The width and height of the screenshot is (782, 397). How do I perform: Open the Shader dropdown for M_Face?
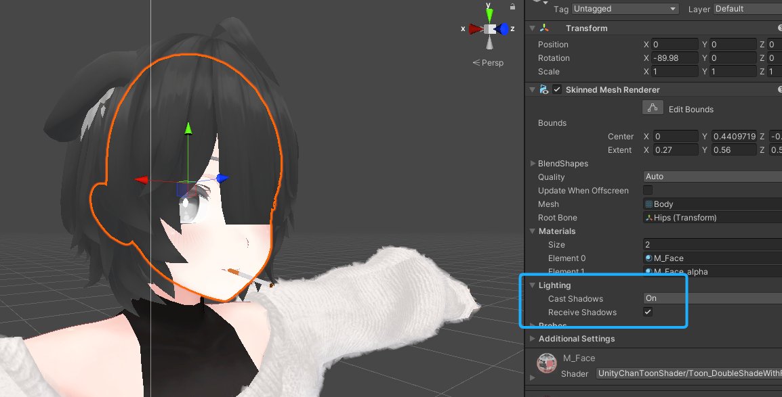(684, 373)
